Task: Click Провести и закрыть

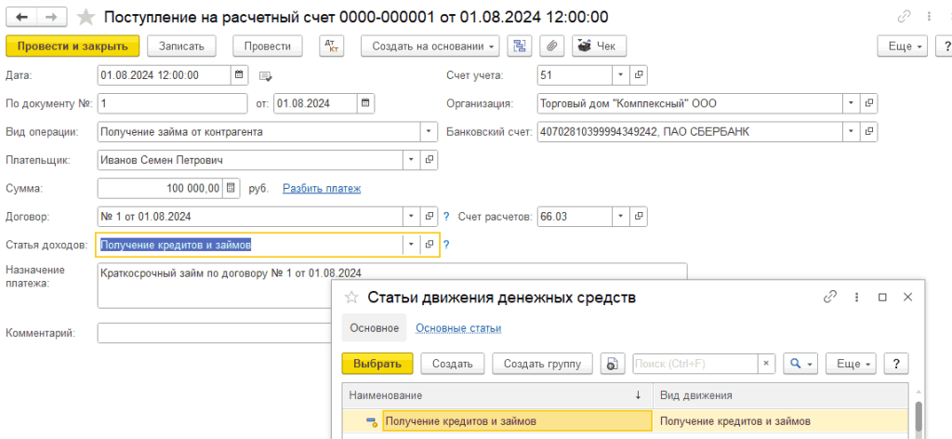Action: tap(73, 46)
